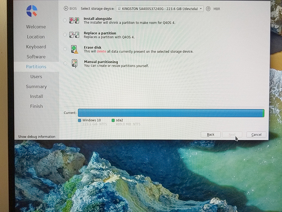Jump to the Summary step in sidebar
This screenshot has width=282, height=212.
click(x=36, y=87)
